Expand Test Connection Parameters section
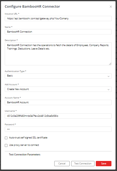 point(25,155)
